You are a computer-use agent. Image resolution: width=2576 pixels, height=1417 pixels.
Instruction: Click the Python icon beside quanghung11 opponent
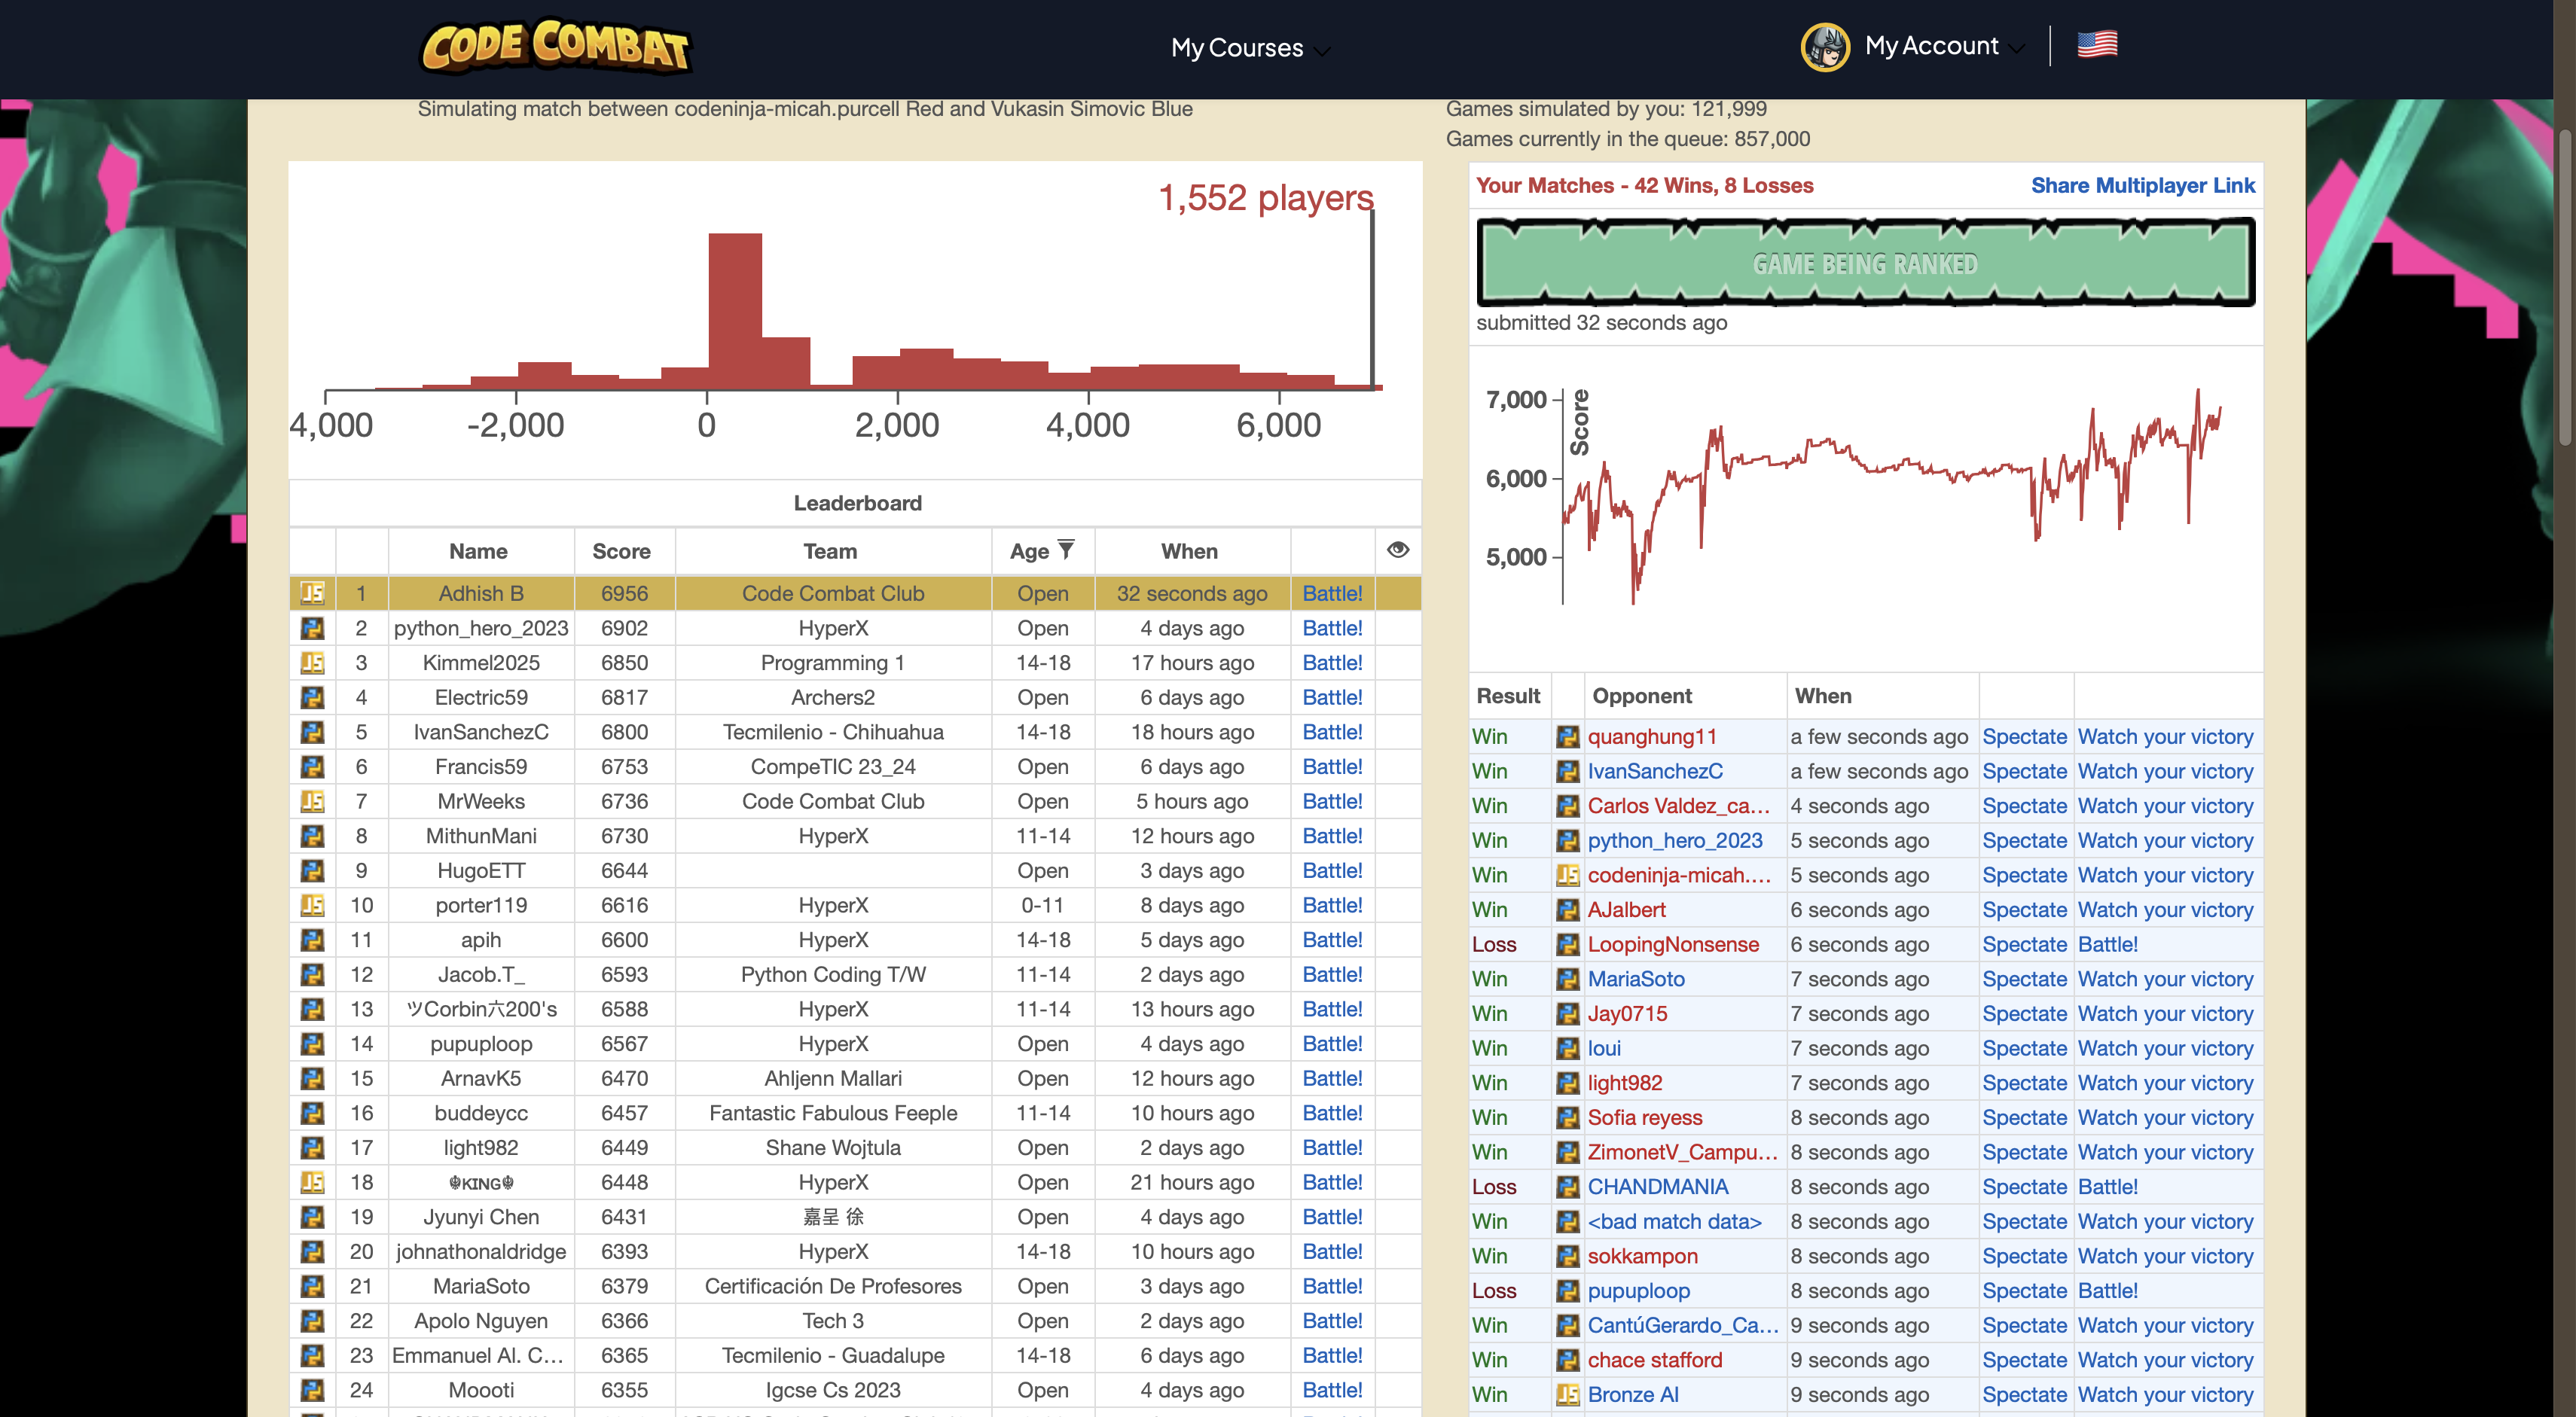1567,737
